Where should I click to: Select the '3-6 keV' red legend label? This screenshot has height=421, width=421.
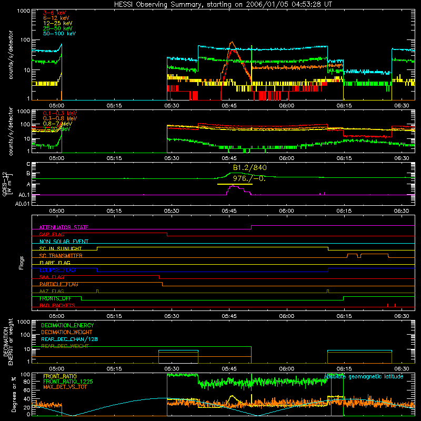click(55, 13)
